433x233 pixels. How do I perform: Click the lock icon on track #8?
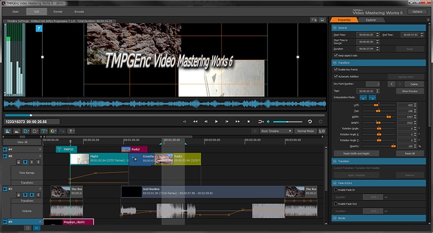click(x=18, y=162)
